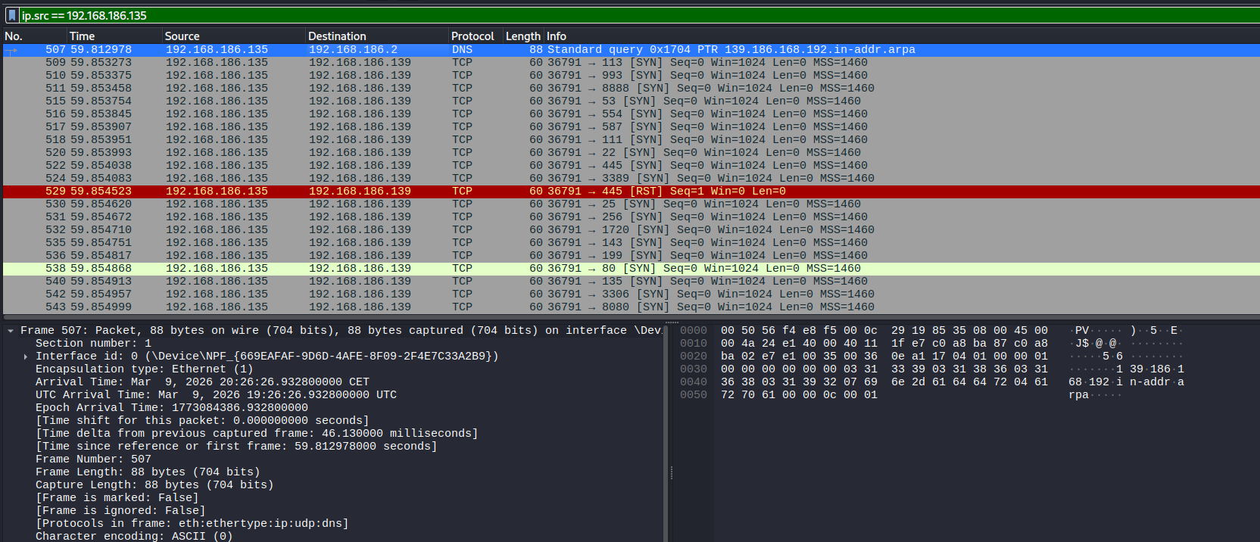The image size is (1260, 542).
Task: Click the display filter bookmark icon
Action: click(11, 15)
